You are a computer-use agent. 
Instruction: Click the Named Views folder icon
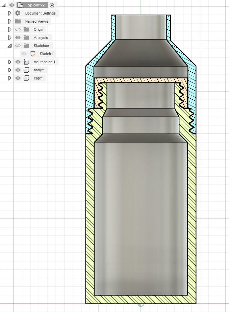(x=18, y=21)
